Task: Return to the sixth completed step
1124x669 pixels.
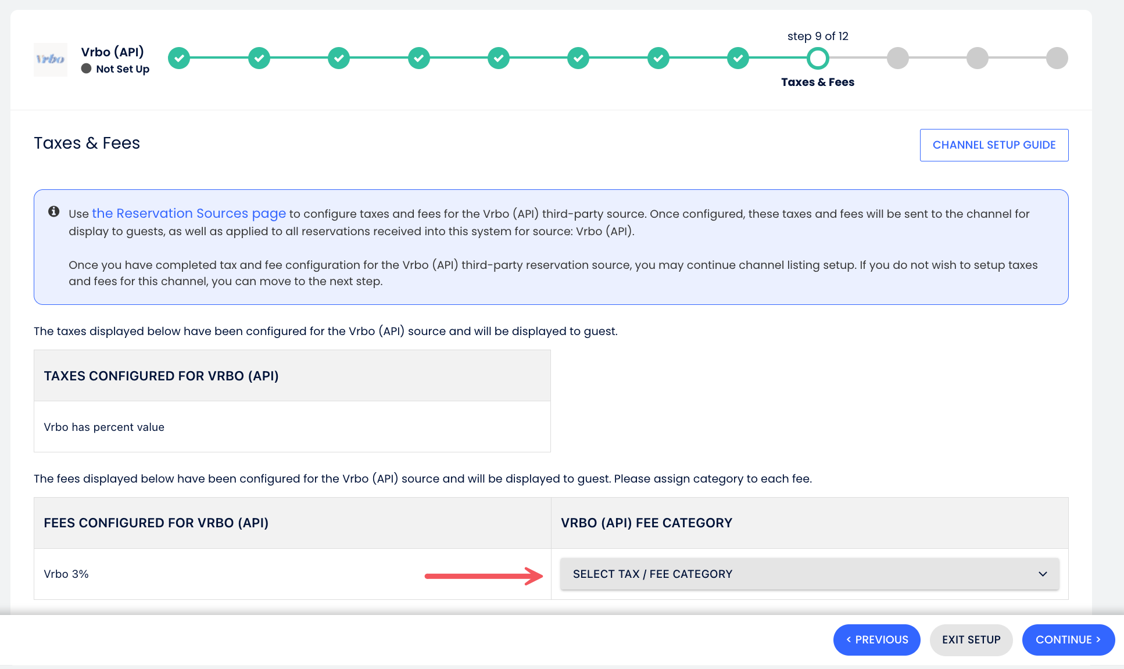Action: point(578,58)
